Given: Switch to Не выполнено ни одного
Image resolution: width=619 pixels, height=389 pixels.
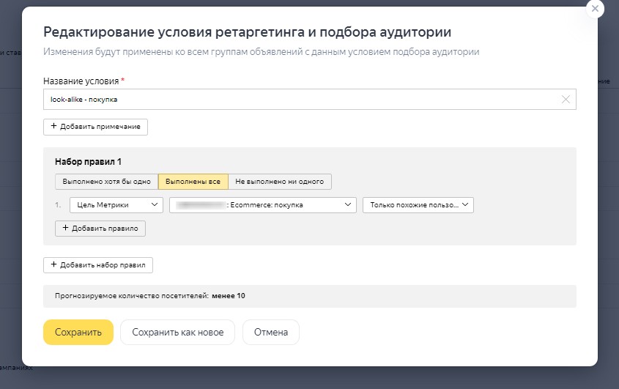Looking at the screenshot, I should (x=280, y=182).
